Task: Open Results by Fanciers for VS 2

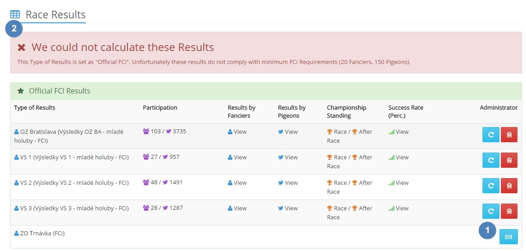Action: click(240, 183)
